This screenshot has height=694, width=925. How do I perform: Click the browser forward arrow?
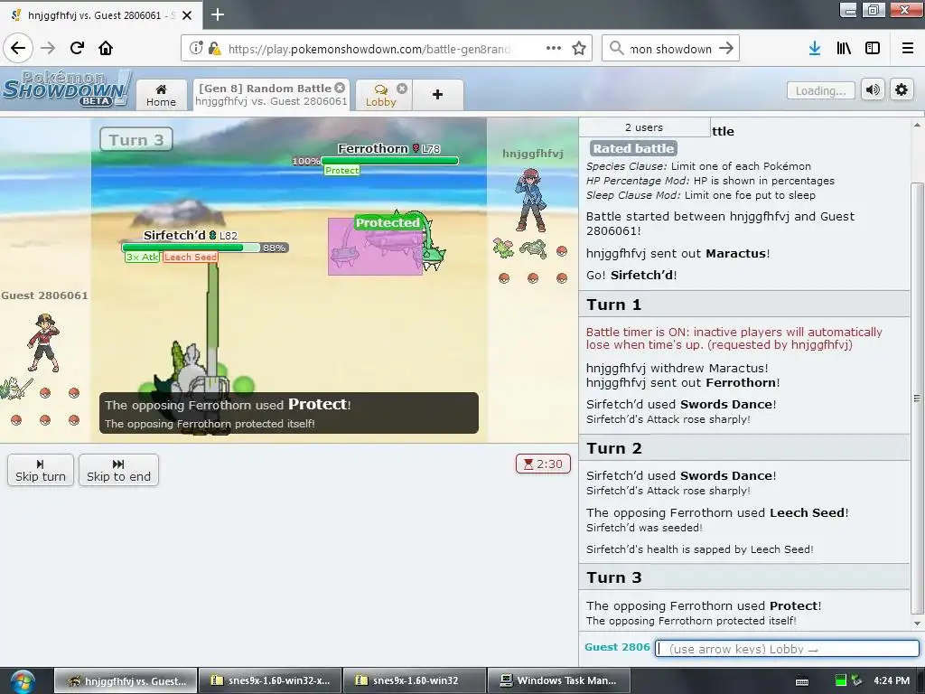pyautogui.click(x=48, y=48)
